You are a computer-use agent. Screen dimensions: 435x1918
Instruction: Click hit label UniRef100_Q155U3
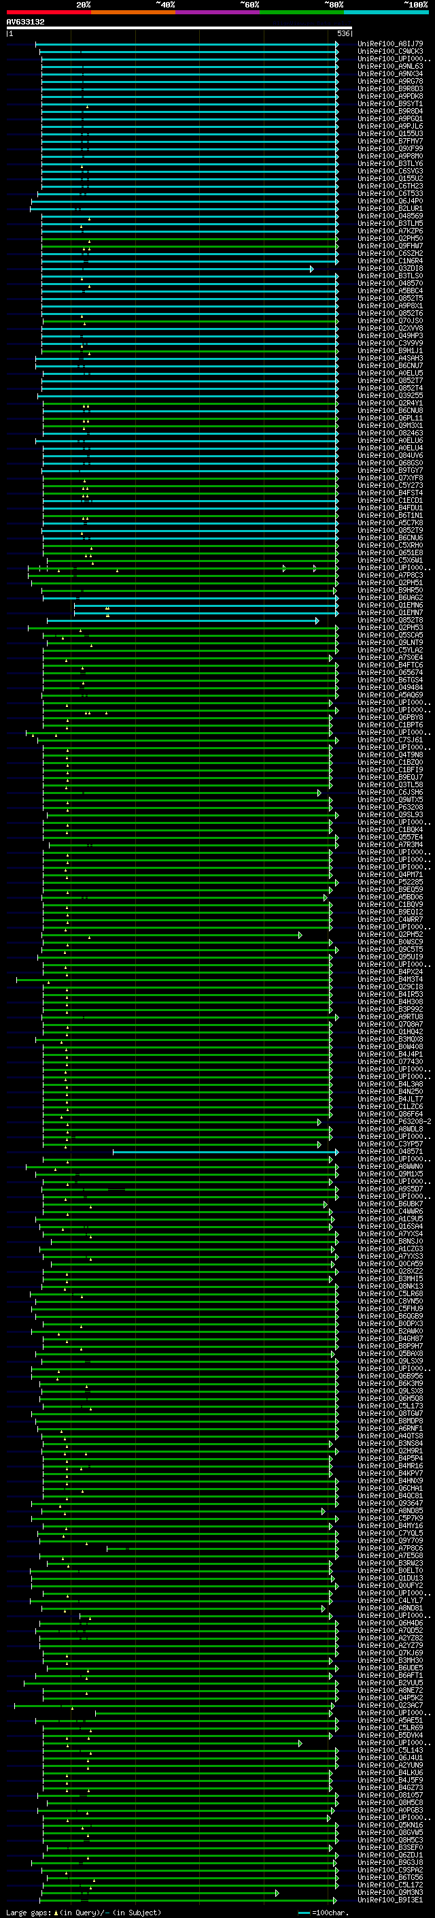pos(389,134)
